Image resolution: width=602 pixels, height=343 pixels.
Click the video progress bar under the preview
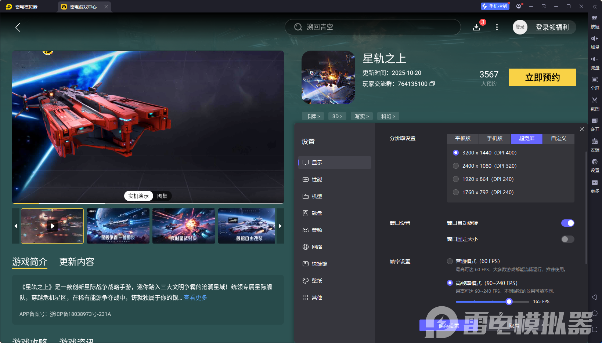point(148,203)
